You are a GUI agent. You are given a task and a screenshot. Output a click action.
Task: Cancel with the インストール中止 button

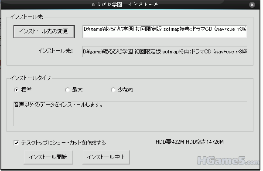(x=106, y=157)
